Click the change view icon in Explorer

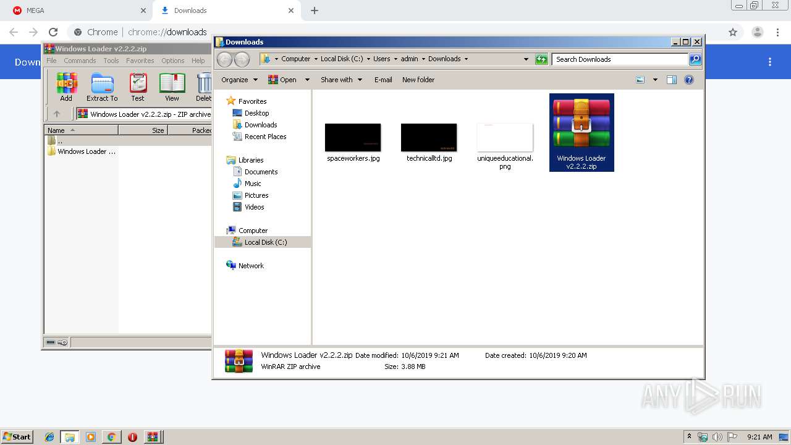tap(640, 80)
